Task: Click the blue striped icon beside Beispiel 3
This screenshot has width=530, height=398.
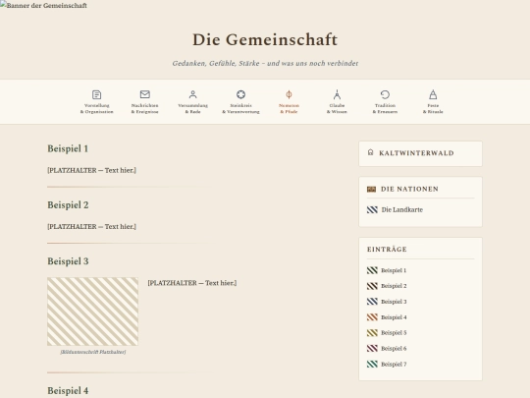Action: 372,302
